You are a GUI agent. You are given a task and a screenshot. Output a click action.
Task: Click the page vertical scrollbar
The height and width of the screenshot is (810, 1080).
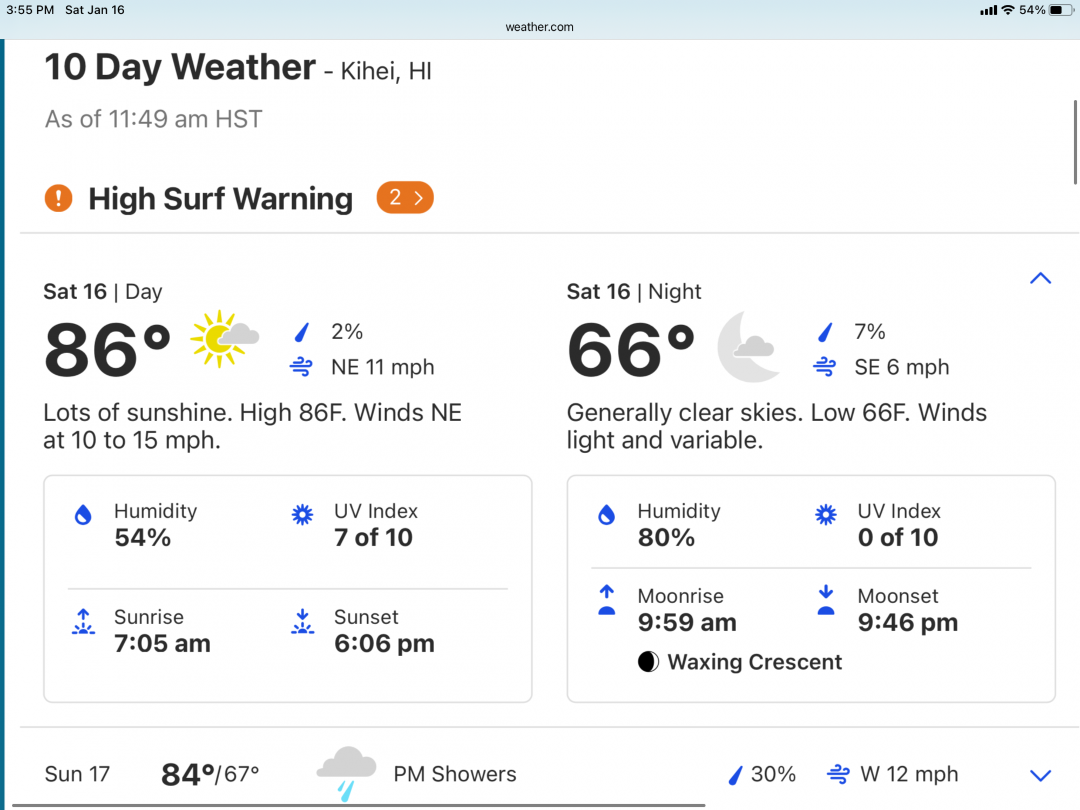pos(1075,142)
